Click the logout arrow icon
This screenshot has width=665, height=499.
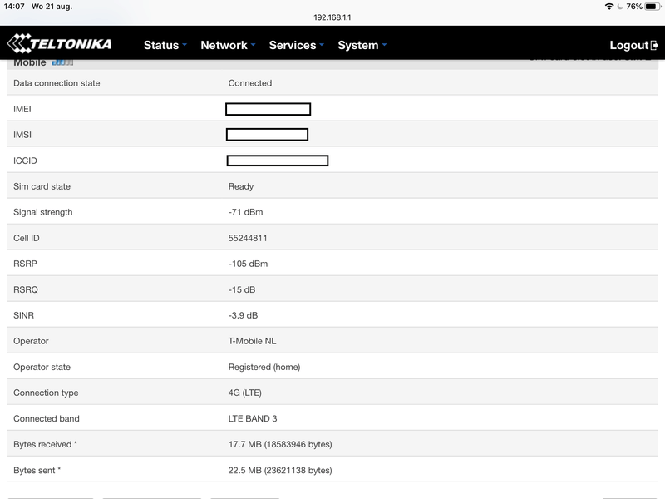pos(654,45)
